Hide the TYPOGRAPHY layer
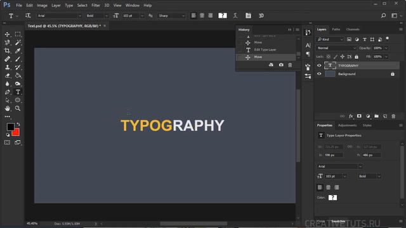406x228 pixels. pyautogui.click(x=319, y=66)
